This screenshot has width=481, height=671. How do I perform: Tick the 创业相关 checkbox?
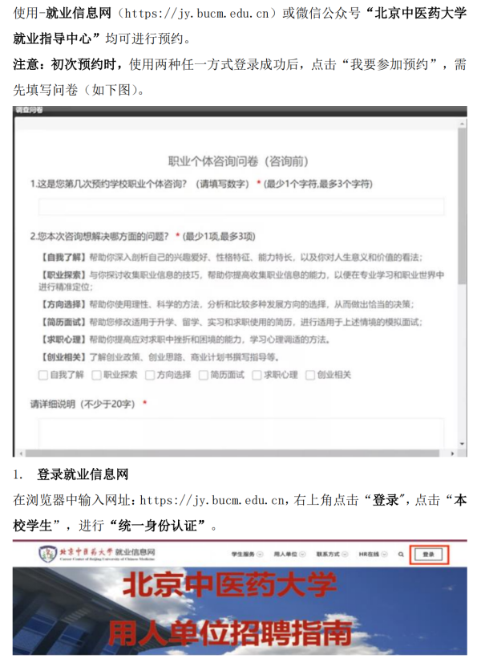tap(310, 374)
